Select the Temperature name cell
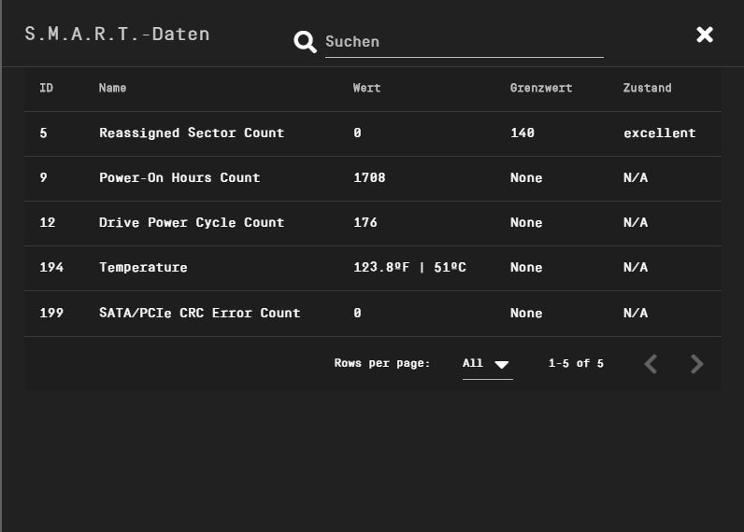744x532 pixels. click(143, 268)
